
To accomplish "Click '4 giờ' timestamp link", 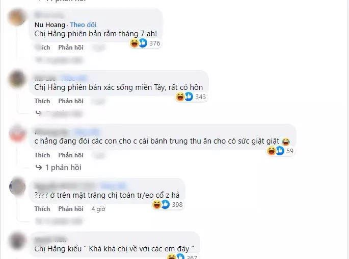I will [98, 209].
